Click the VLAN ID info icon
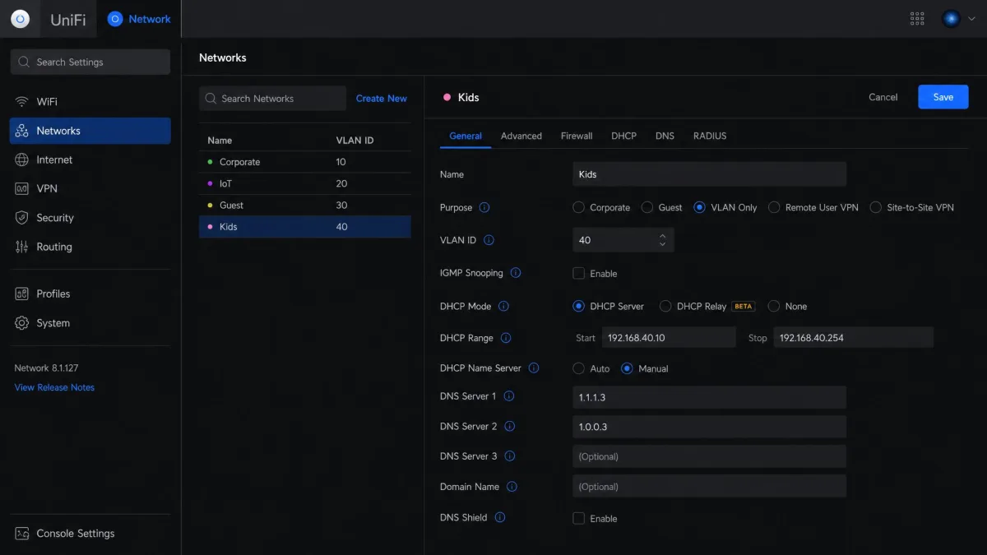Image resolution: width=987 pixels, height=555 pixels. pyautogui.click(x=489, y=240)
